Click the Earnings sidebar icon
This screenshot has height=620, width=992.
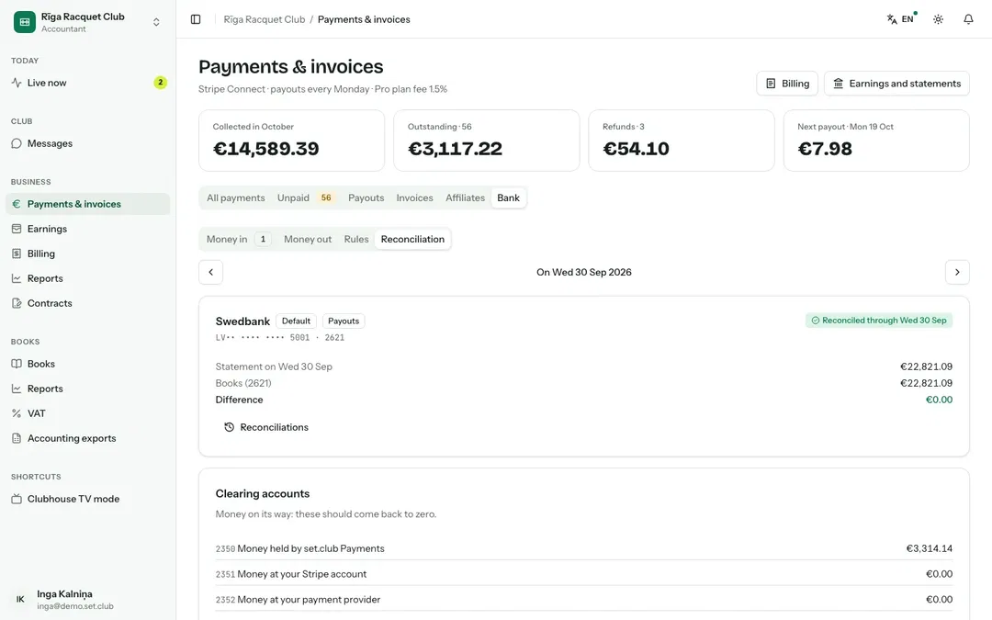17,229
